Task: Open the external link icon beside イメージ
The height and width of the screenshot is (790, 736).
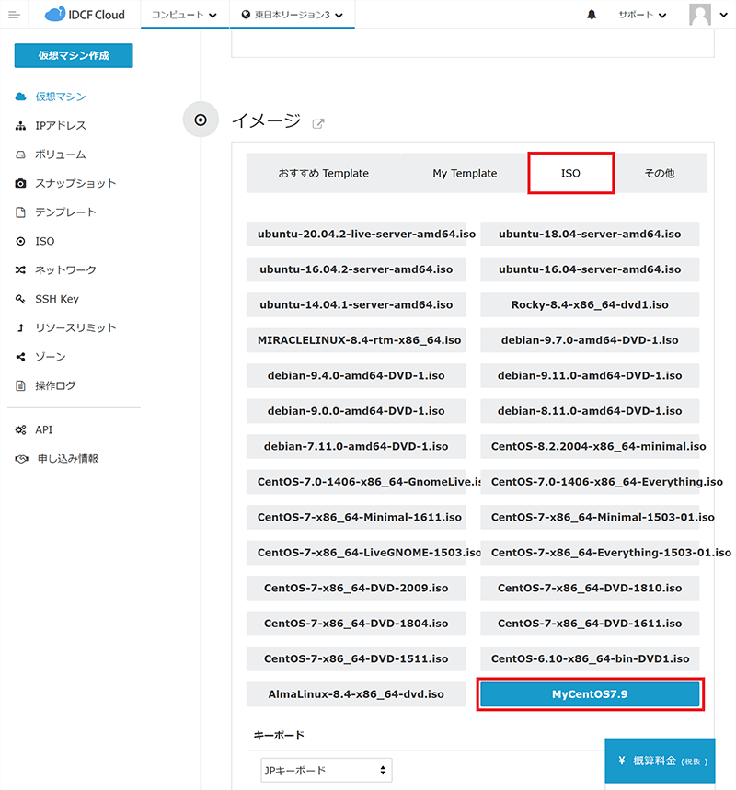Action: point(318,123)
